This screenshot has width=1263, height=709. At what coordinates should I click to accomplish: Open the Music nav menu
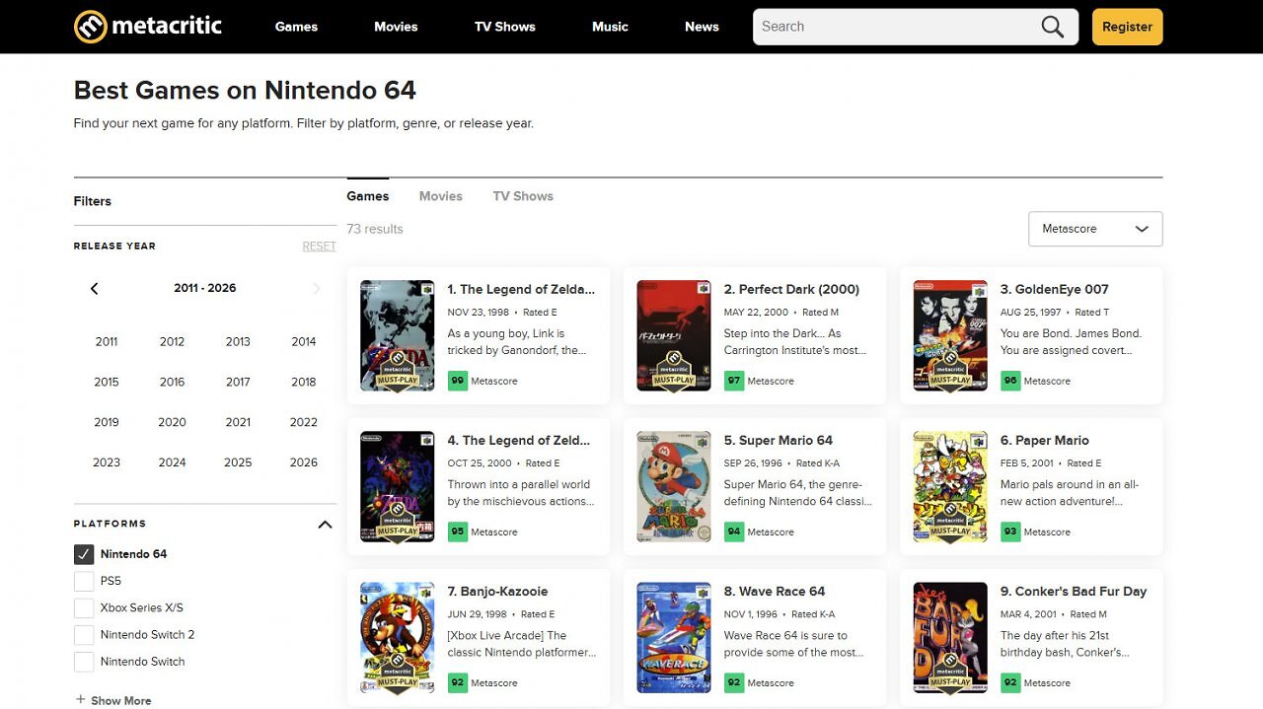tap(610, 27)
